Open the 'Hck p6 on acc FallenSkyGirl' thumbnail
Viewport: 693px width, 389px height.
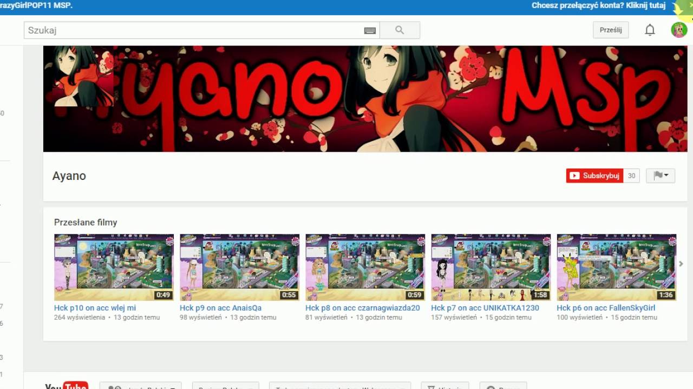pyautogui.click(x=616, y=267)
